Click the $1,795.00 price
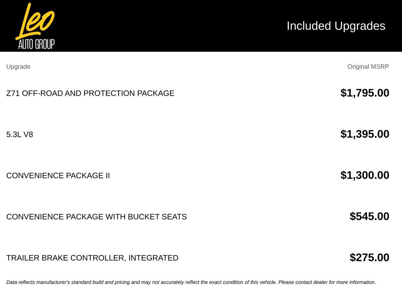The height and width of the screenshot is (301, 402). point(365,93)
